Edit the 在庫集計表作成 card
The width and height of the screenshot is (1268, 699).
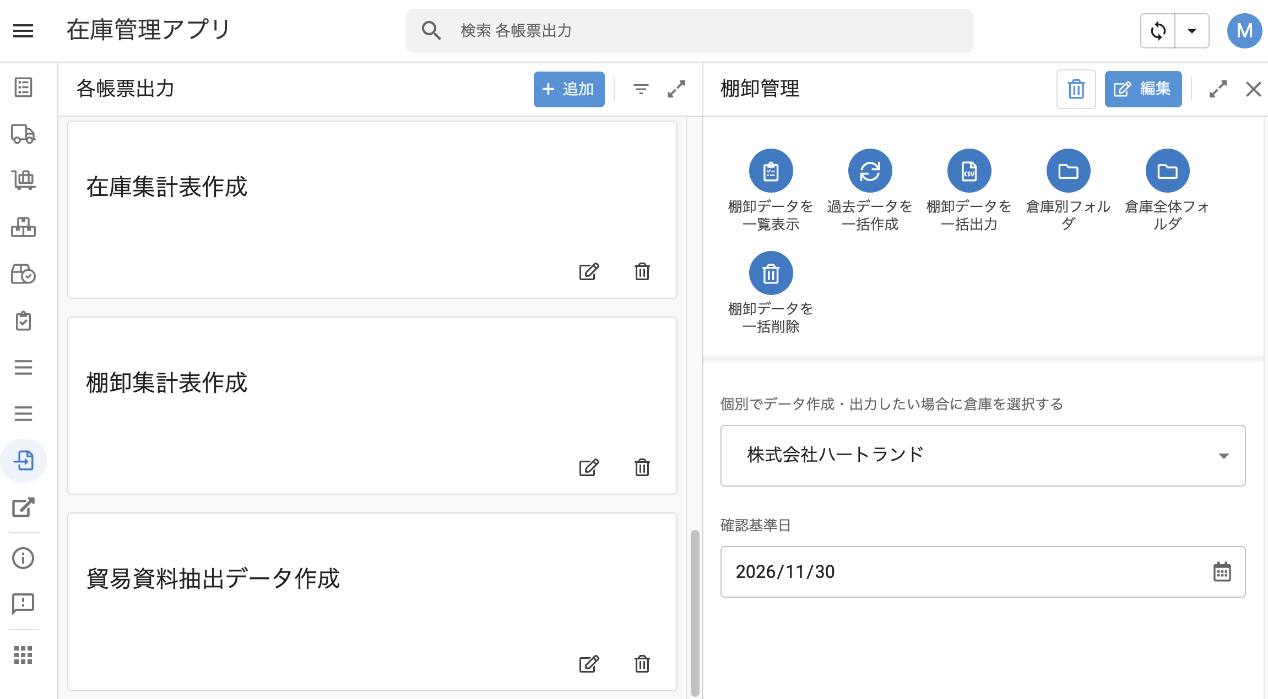point(589,271)
